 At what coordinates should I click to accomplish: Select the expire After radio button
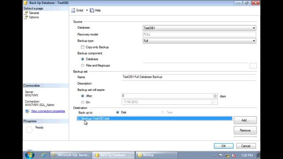pos(83,96)
